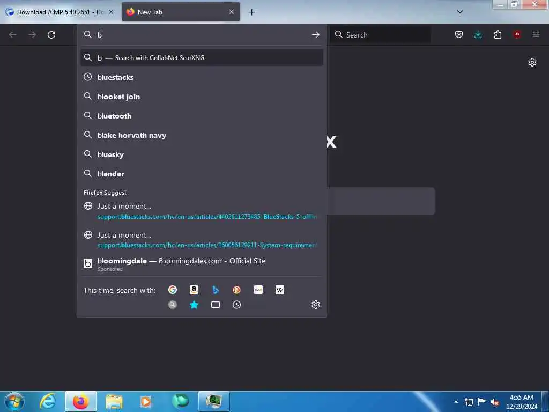
Task: Select the blooket join suggestion
Action: tap(202, 97)
